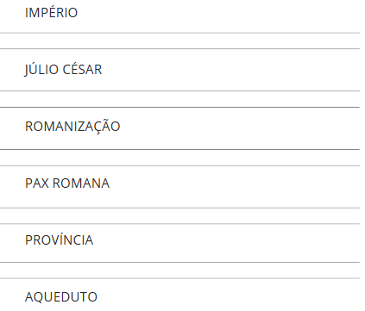Click the JÚLIO CÉSAR text label
This screenshot has width=365, height=311.
pos(63,70)
